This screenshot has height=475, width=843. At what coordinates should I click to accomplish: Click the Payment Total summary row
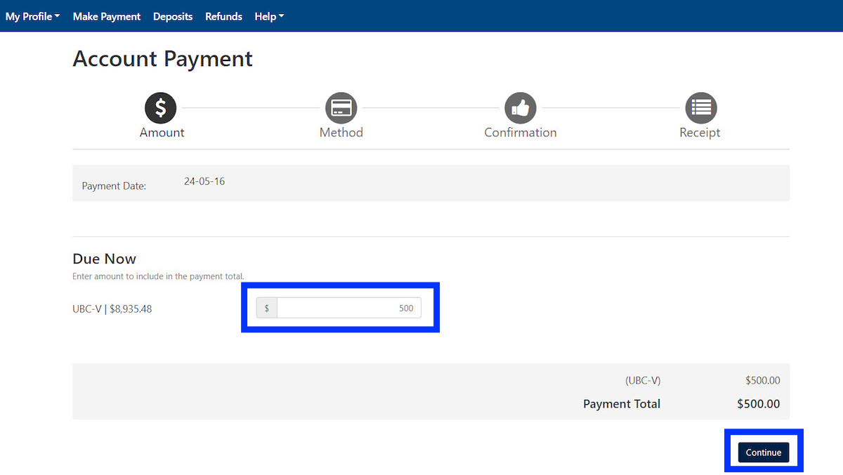621,403
